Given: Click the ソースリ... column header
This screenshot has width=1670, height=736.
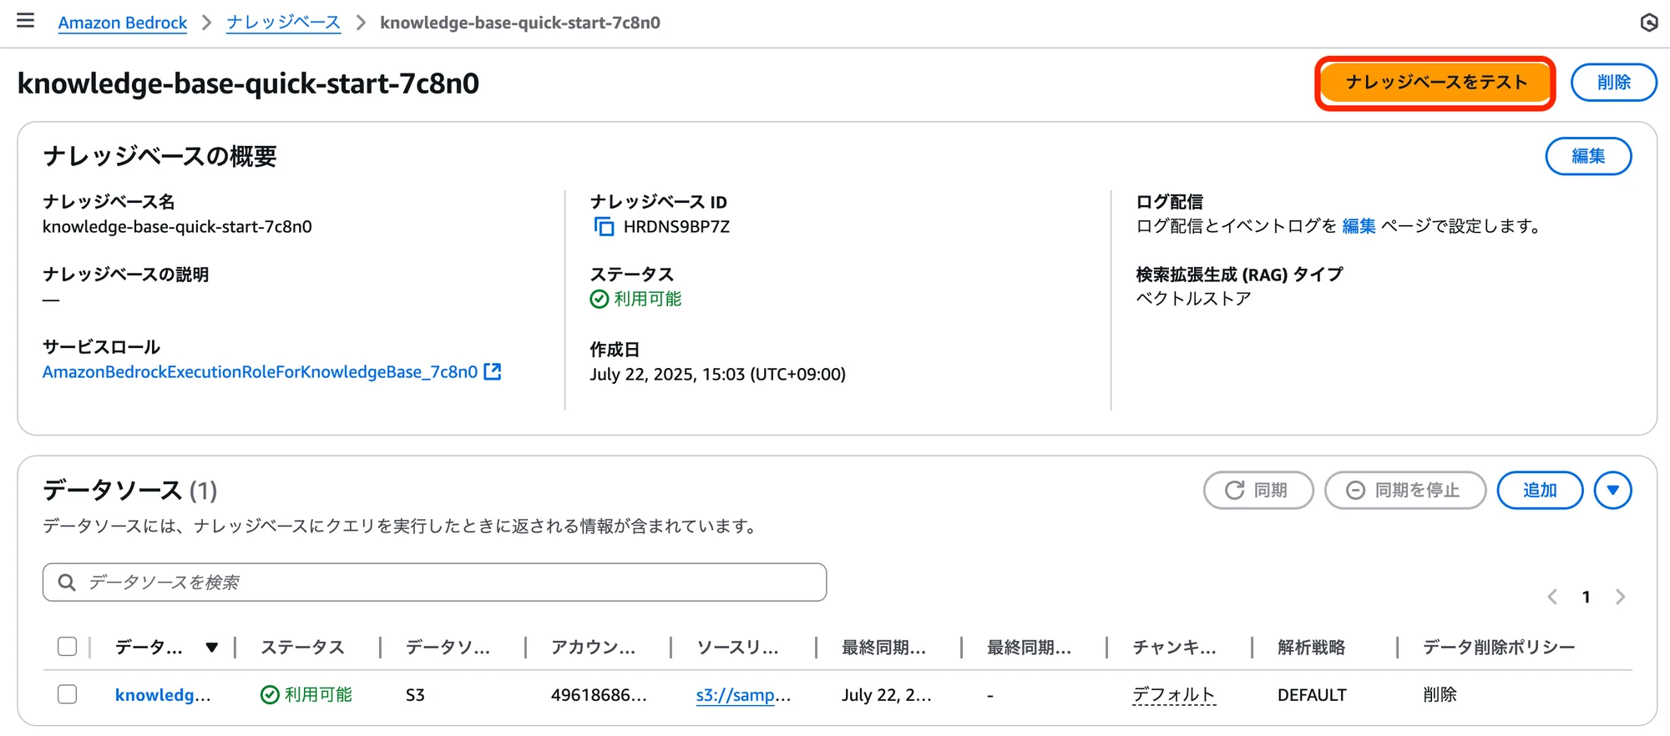Looking at the screenshot, I should pyautogui.click(x=737, y=648).
